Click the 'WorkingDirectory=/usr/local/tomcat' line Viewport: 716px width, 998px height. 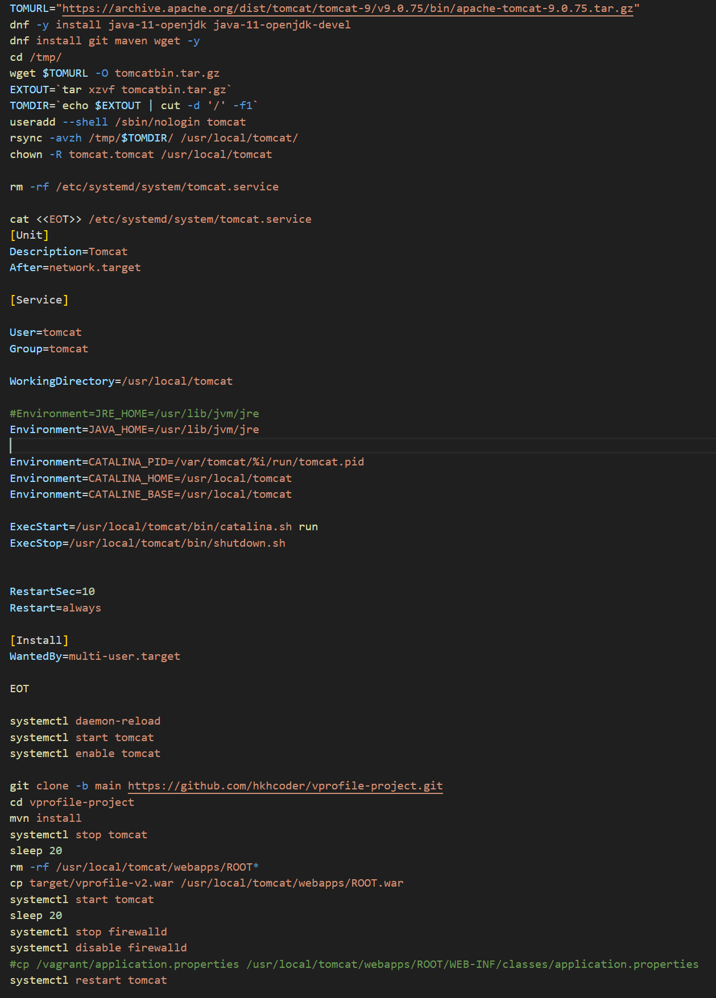point(121,381)
